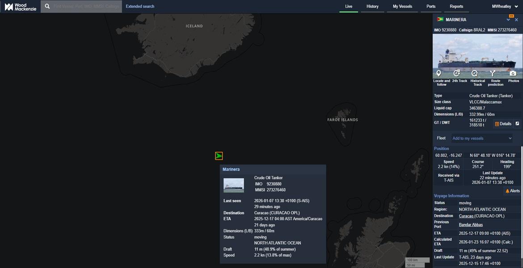The height and width of the screenshot is (268, 523).
Task: Switch to the History tab
Action: point(372,7)
